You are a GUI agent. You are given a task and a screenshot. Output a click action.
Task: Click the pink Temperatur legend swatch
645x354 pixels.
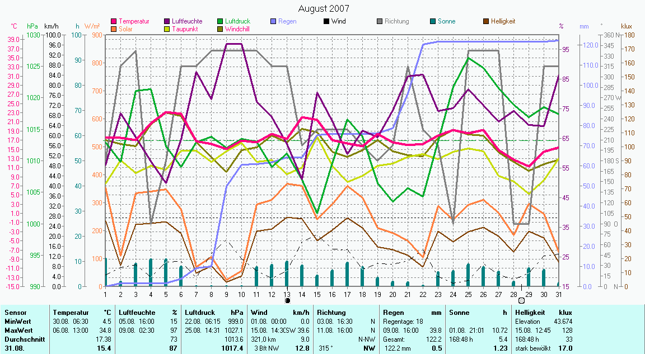pyautogui.click(x=115, y=21)
